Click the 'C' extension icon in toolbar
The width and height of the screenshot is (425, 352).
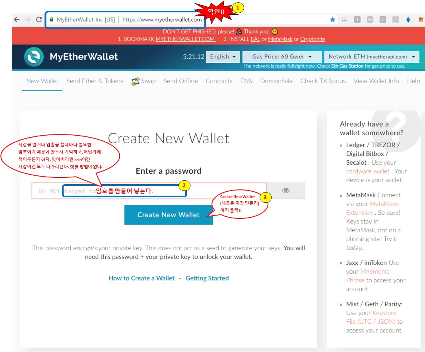tap(383, 19)
